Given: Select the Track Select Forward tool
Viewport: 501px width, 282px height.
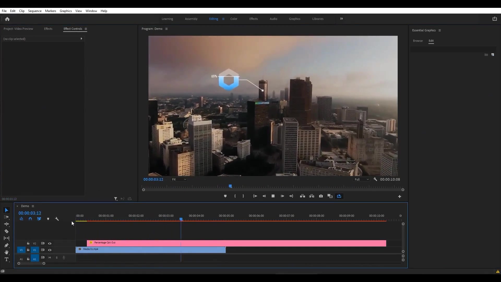Looking at the screenshot, I should pyautogui.click(x=7, y=217).
